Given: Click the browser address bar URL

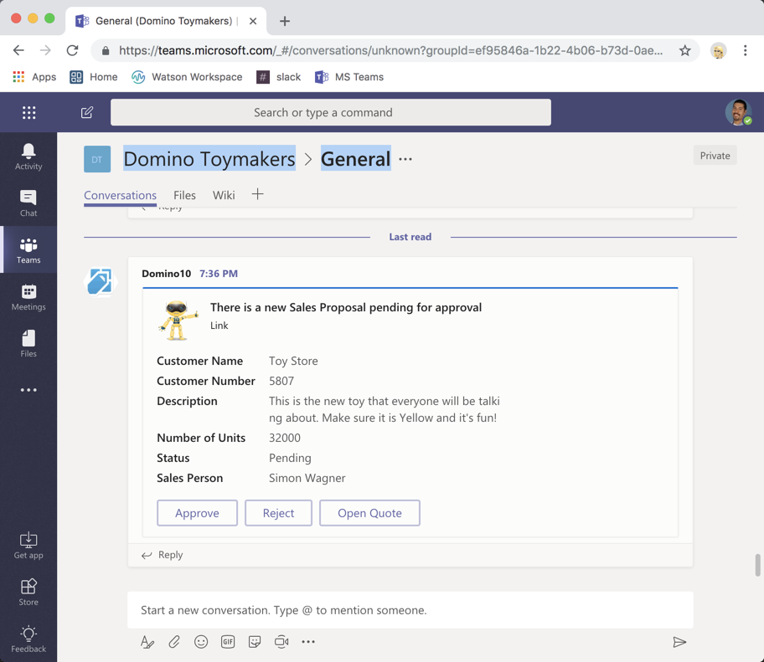Looking at the screenshot, I should [390, 50].
